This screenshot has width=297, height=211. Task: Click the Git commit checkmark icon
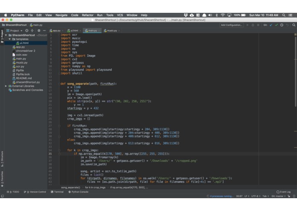click(276, 25)
